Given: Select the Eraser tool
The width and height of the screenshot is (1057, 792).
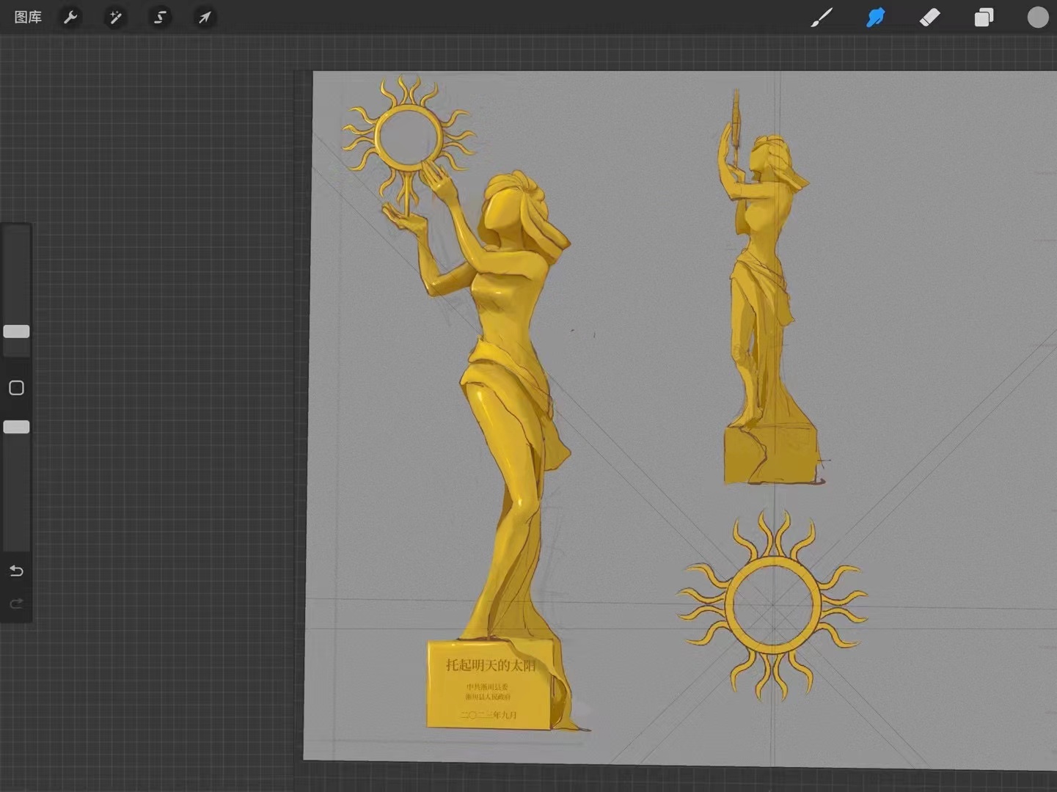Looking at the screenshot, I should 929,17.
